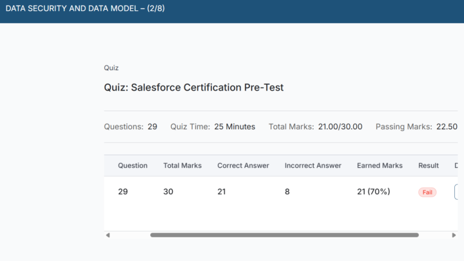Click the incorrect answer value 8
This screenshot has width=464, height=261.
coord(287,192)
